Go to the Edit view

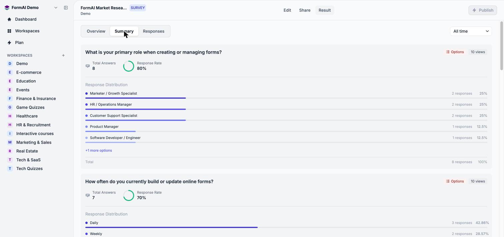(x=287, y=10)
